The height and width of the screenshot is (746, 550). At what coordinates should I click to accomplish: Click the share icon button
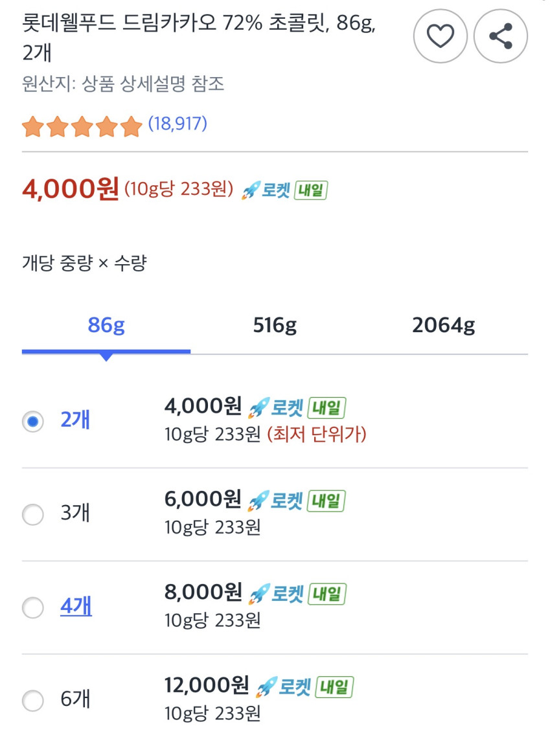click(x=501, y=36)
